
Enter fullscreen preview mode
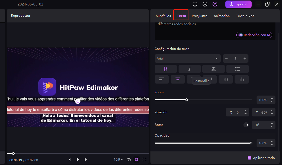coord(144,160)
